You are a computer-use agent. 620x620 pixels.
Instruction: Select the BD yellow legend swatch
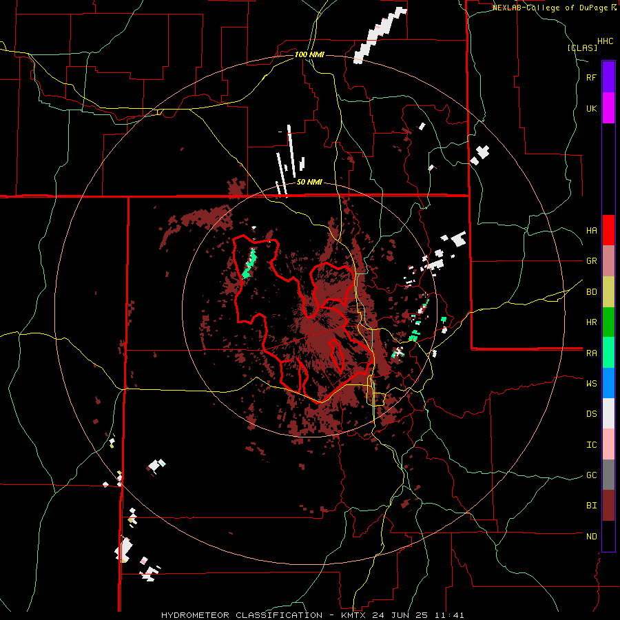(x=608, y=292)
